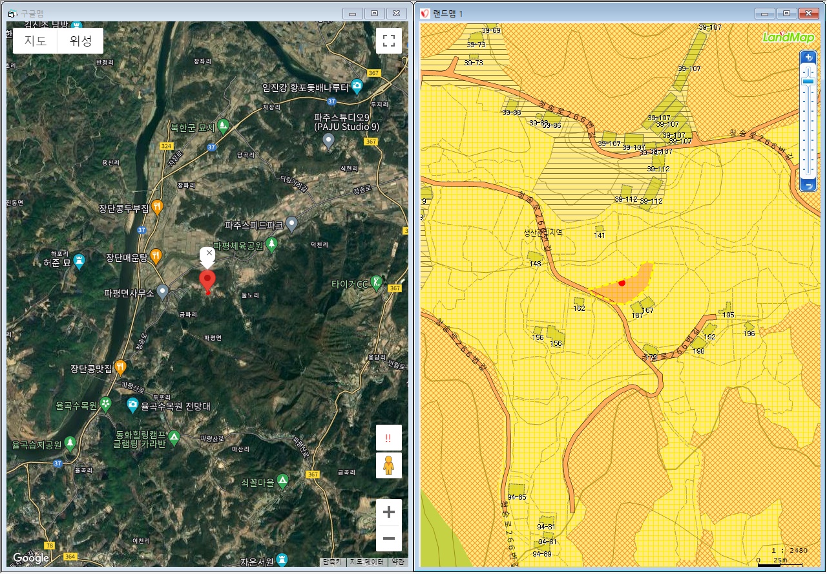Viewport: 827px width, 574px height.
Task: Select parcel labeled 190 in 랜드맵
Action: [x=698, y=343]
